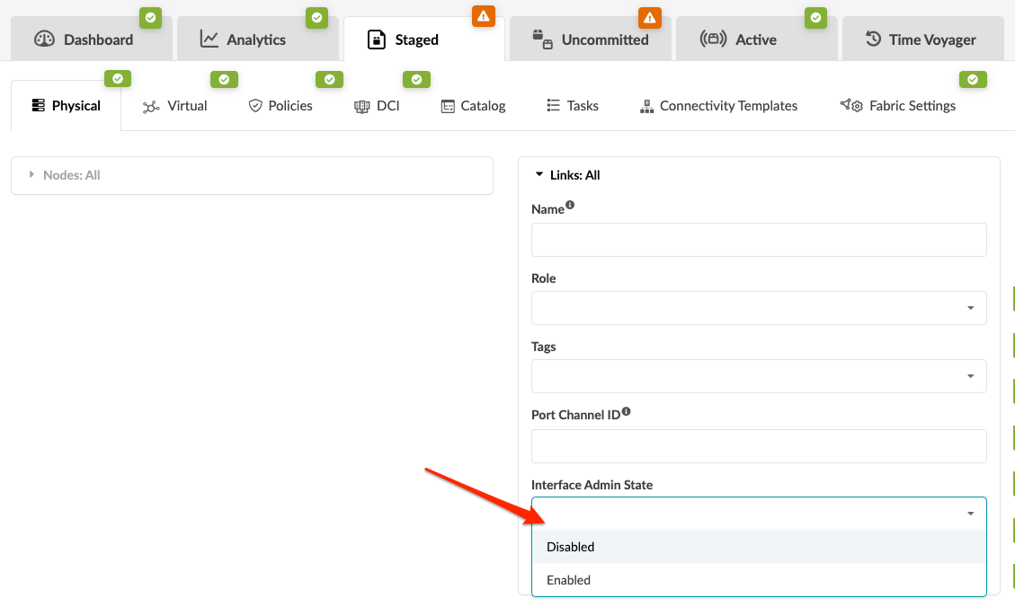Click the DCI green check badge
The width and height of the screenshot is (1015, 607).
pos(415,79)
